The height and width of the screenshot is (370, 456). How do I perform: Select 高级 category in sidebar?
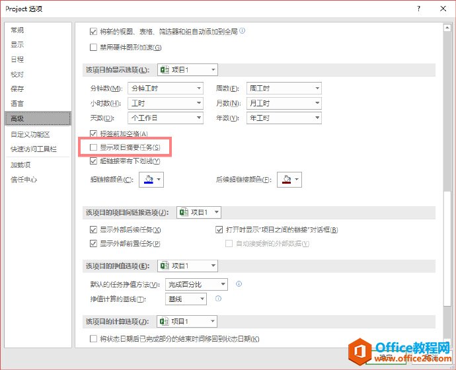pos(38,118)
